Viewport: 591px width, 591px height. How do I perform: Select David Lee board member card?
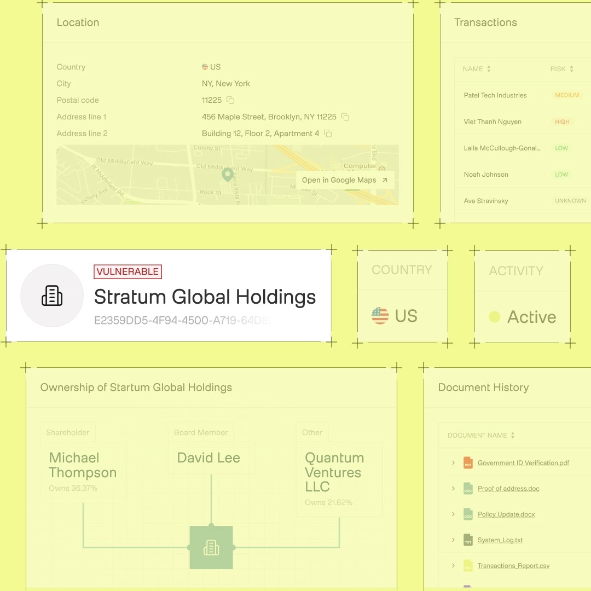(211, 458)
